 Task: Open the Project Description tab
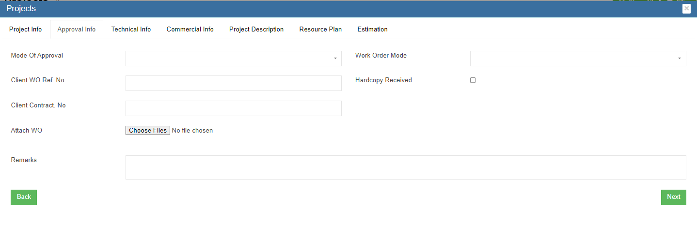tap(256, 30)
